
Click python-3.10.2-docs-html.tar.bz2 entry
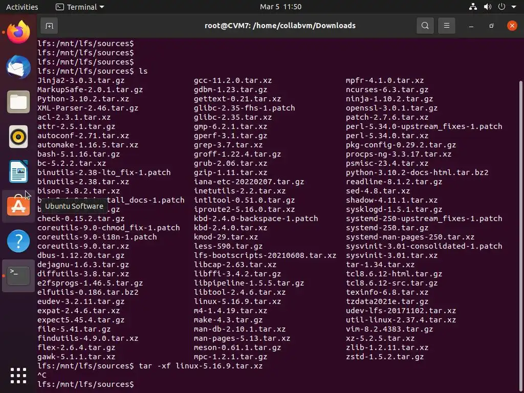pyautogui.click(x=417, y=173)
